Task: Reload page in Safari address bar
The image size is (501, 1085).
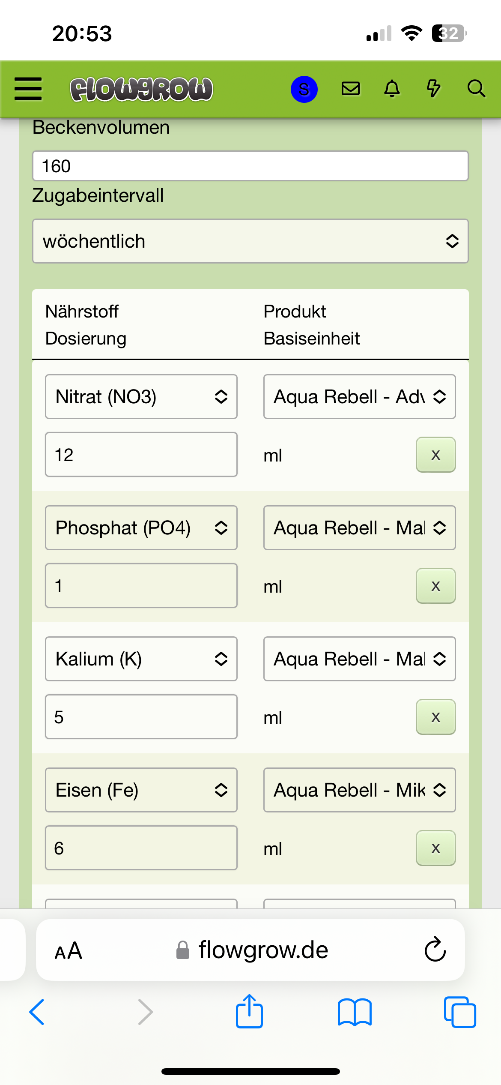Action: click(435, 950)
